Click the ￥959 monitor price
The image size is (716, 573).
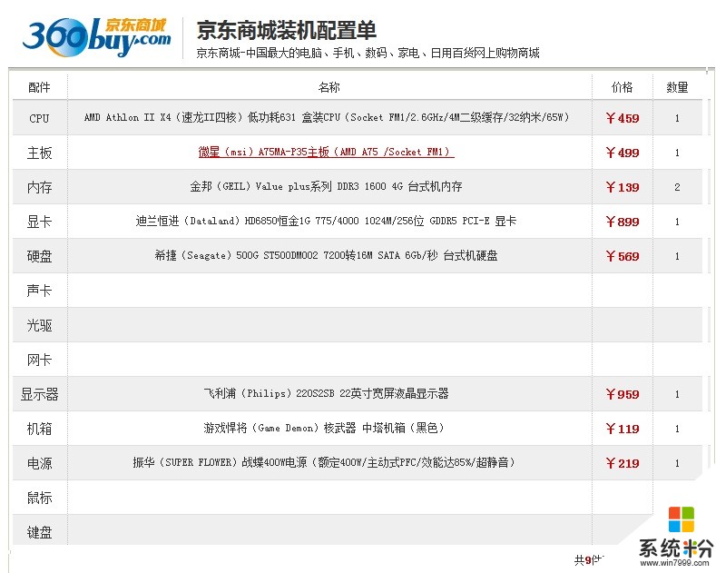[x=622, y=394]
